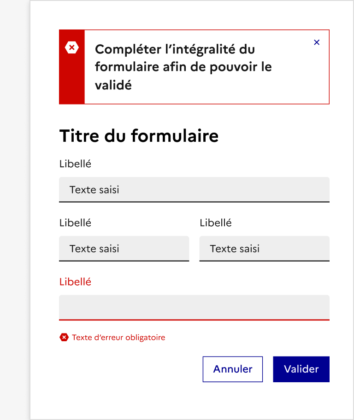The width and height of the screenshot is (354, 420).
Task: Click the Texte d'erreur obligatoire message
Action: coord(118,338)
